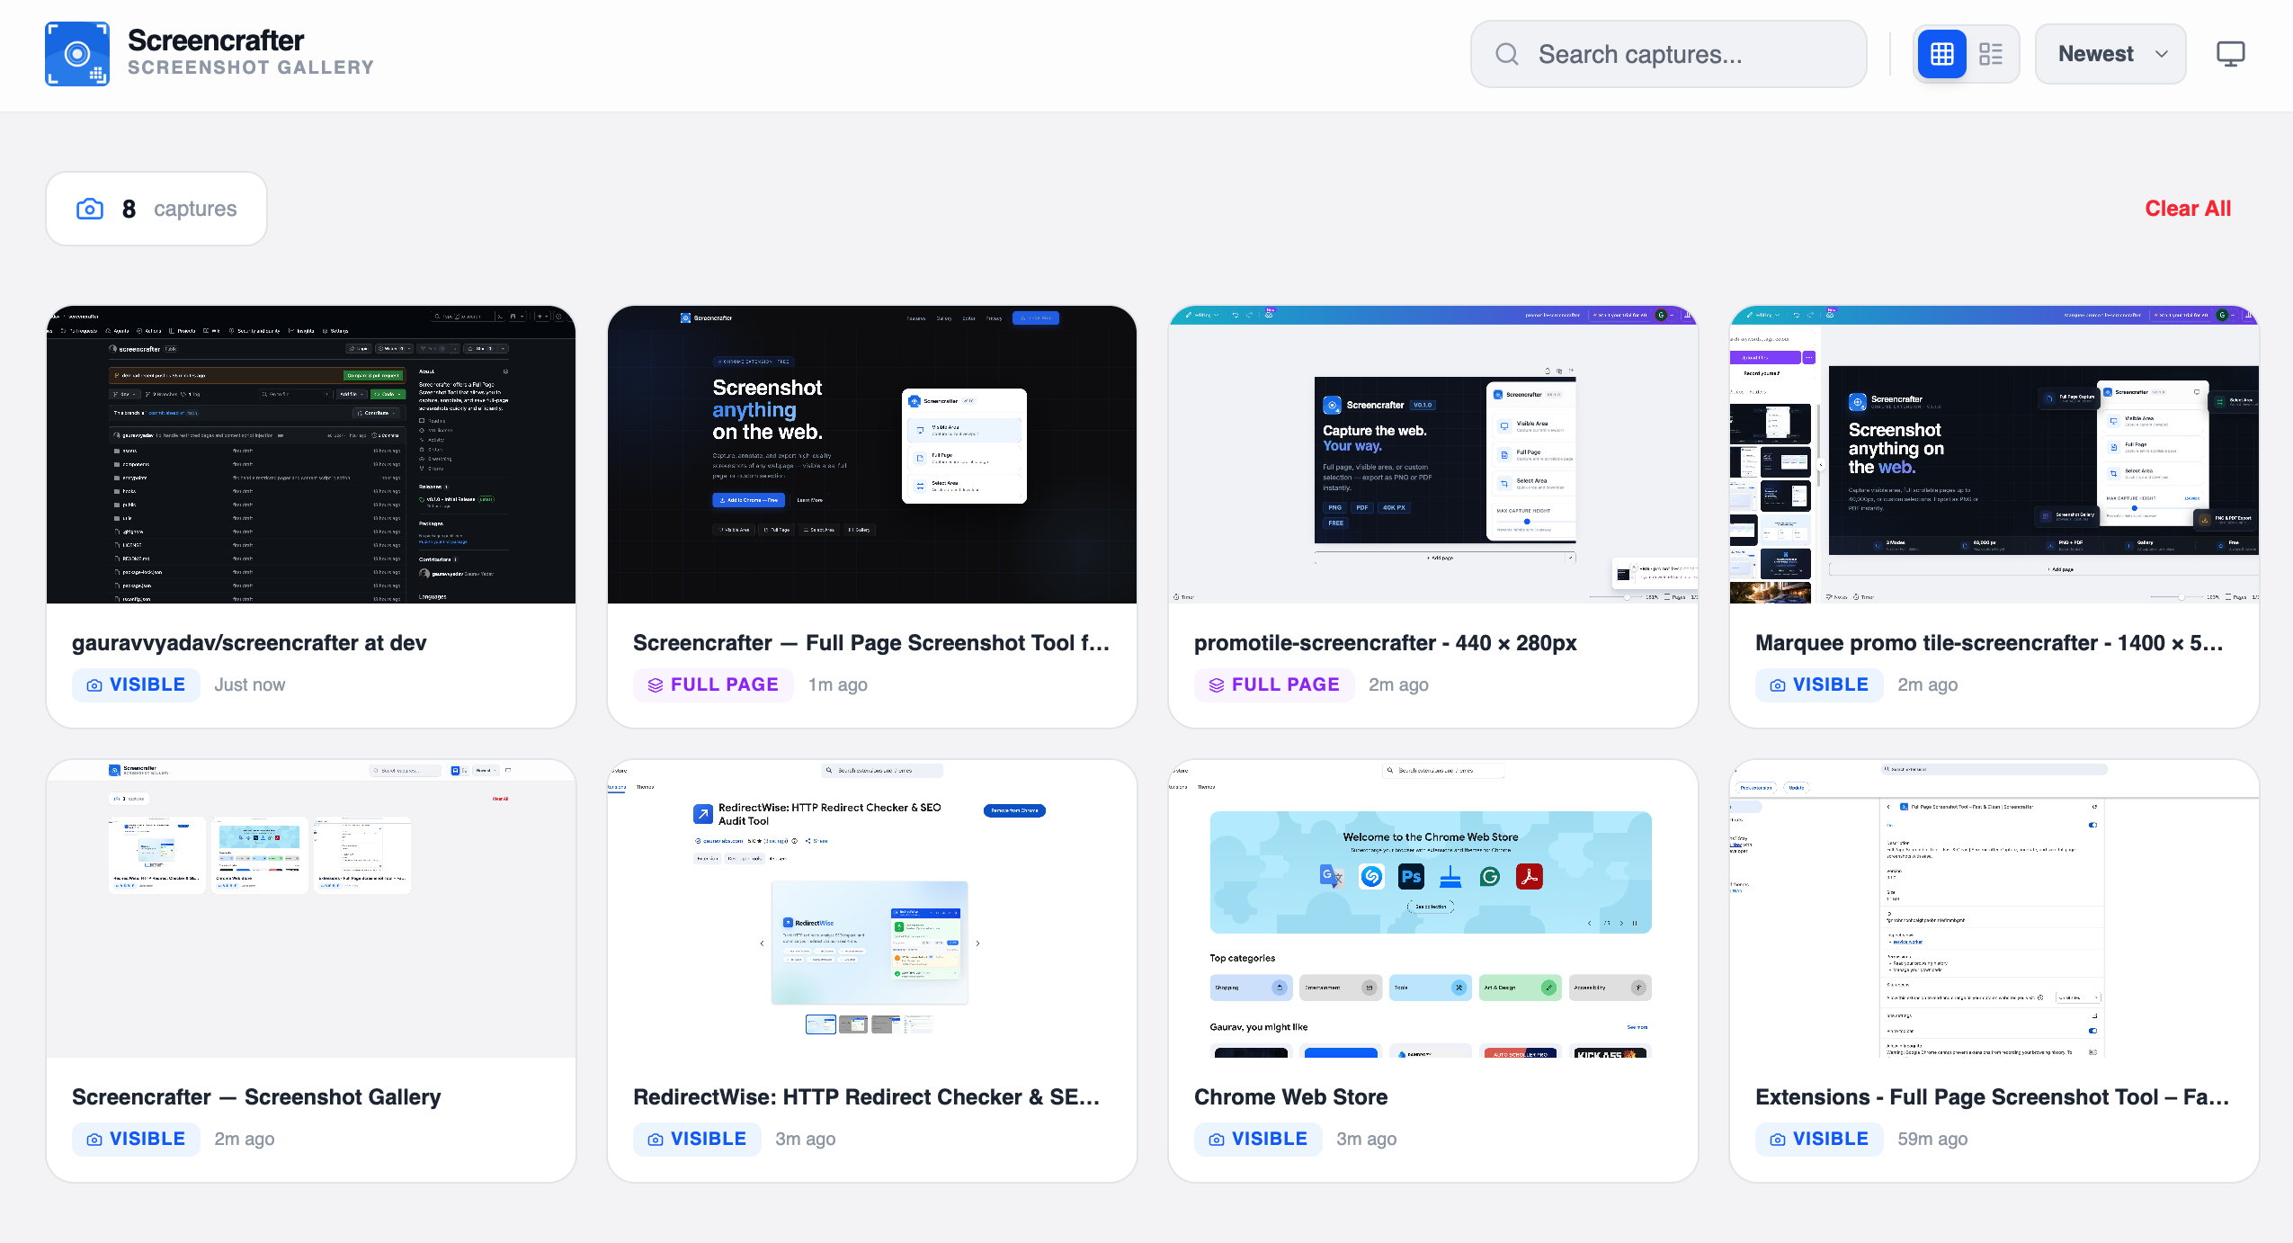Image resolution: width=2293 pixels, height=1243 pixels.
Task: Open the RedirectWise HTTP Redirect Checker title
Action: [866, 1097]
